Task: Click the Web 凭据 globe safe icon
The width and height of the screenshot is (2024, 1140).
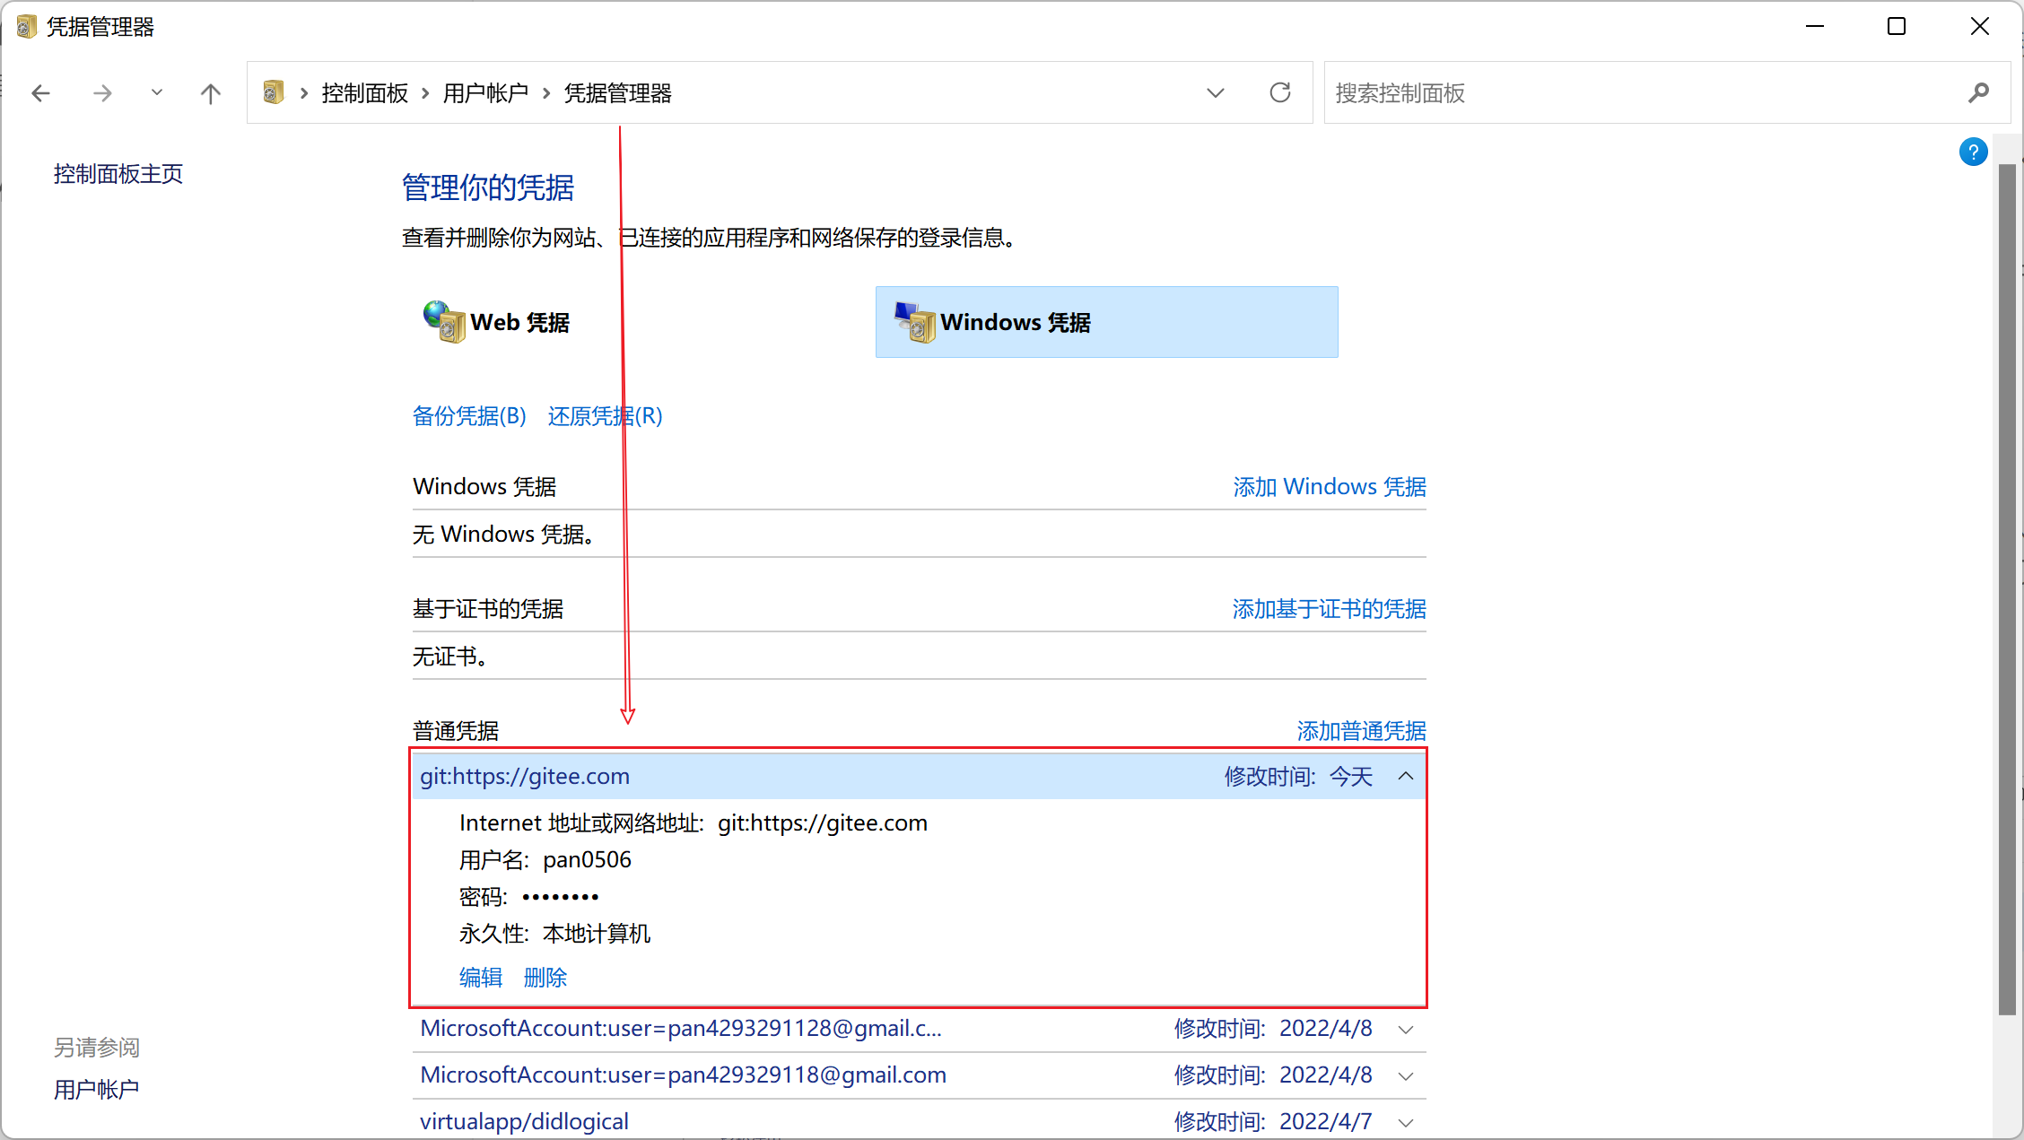Action: (444, 322)
